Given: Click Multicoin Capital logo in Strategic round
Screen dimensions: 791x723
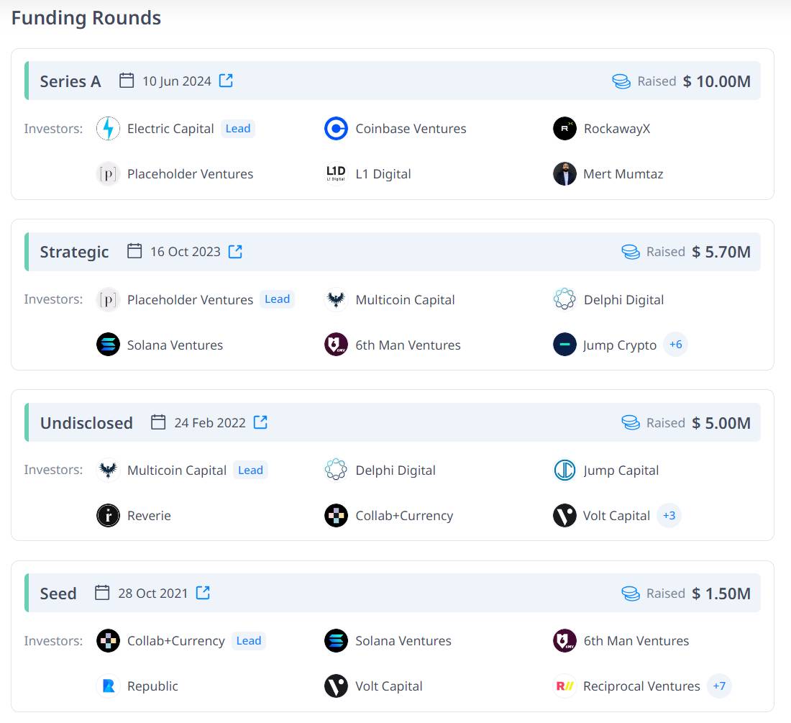Looking at the screenshot, I should click(x=336, y=300).
